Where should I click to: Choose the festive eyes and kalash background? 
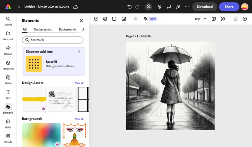click(x=75, y=135)
